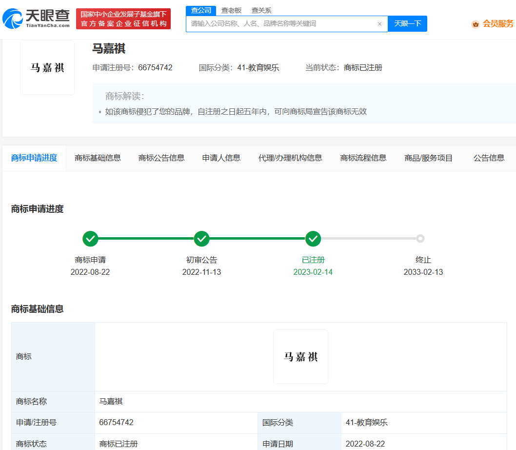Click 66754742 in the 申请/注册号 row
Screen dimensions: 516x450
pyautogui.click(x=116, y=422)
